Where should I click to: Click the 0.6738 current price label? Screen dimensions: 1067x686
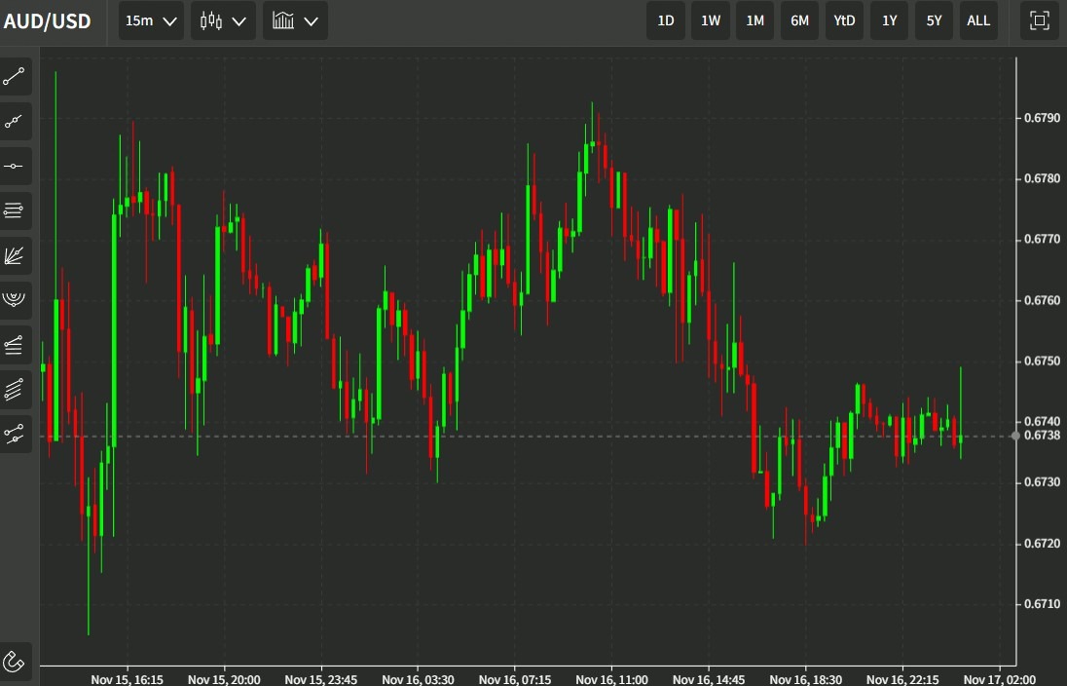pyautogui.click(x=1043, y=437)
